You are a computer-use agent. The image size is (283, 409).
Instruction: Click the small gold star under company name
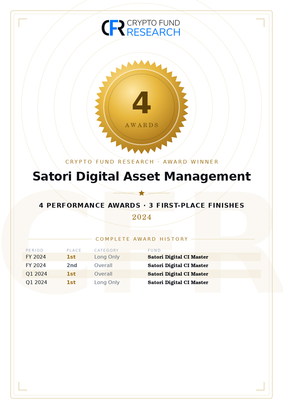pyautogui.click(x=141, y=193)
